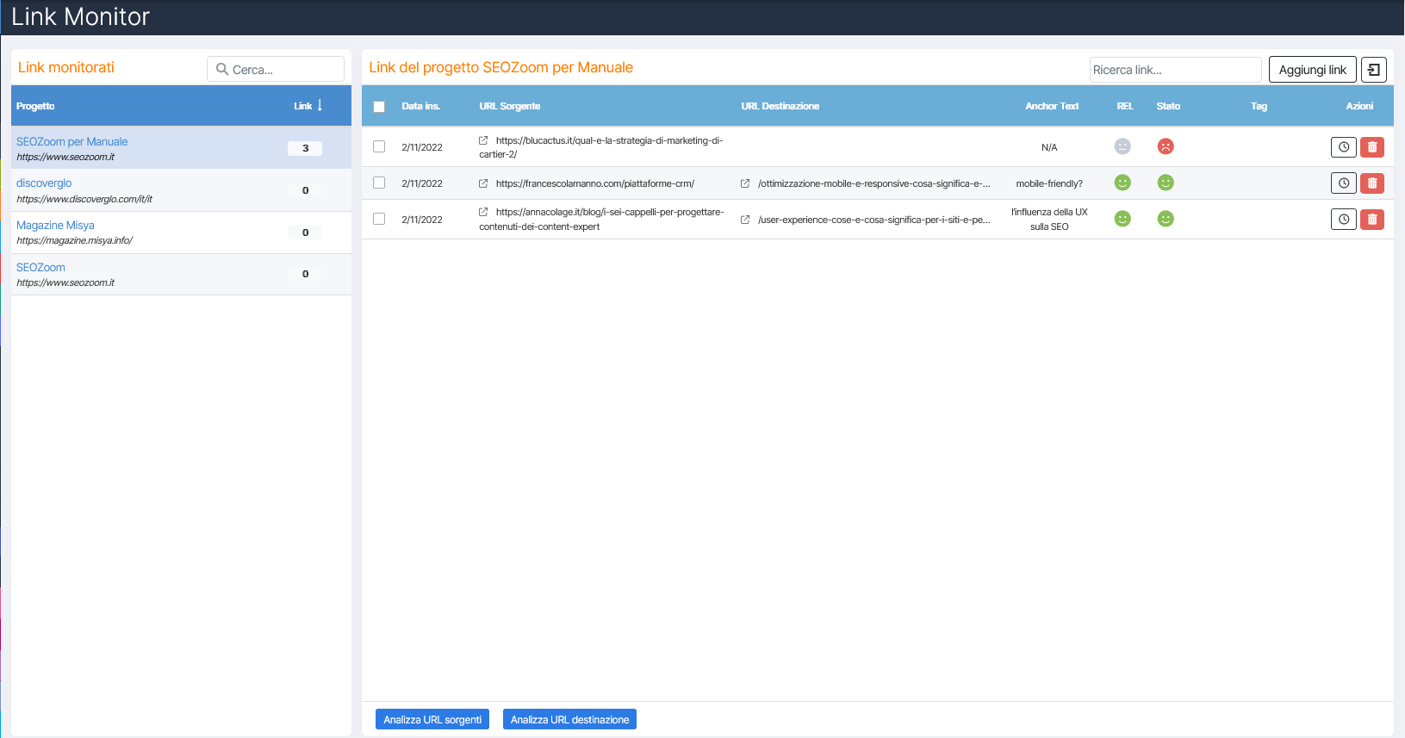Viewport: 1405px width, 738px height.
Task: Click the /ottimizzazione-mobile-e-responsive destination URL
Action: 874,183
